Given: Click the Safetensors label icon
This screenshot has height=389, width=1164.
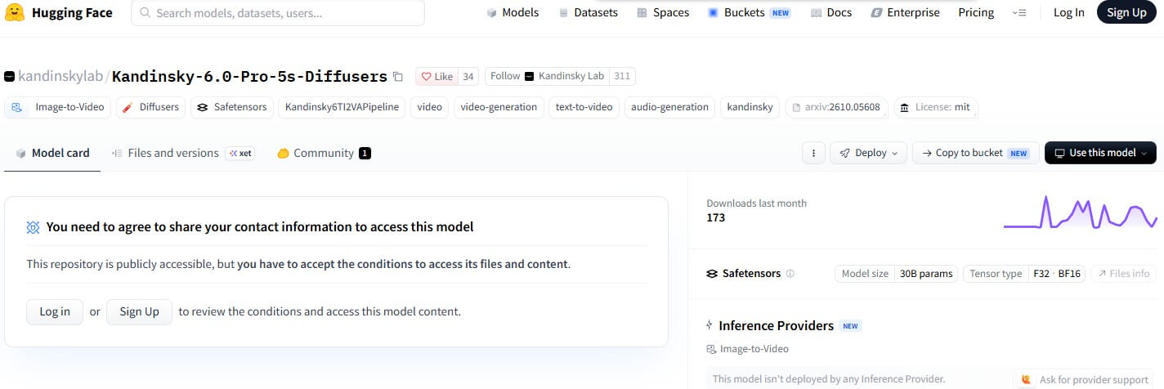Looking at the screenshot, I should click(x=712, y=274).
